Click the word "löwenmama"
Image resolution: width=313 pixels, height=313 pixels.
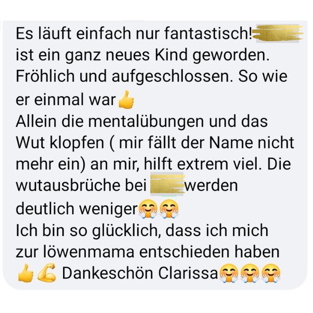coord(89,251)
